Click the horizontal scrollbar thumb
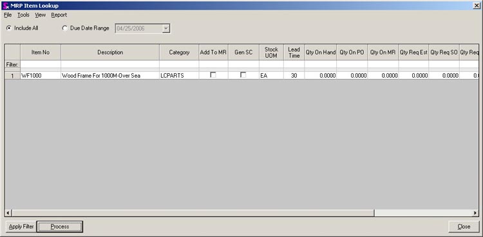Screen dimensions: 483x237 [x=193, y=213]
